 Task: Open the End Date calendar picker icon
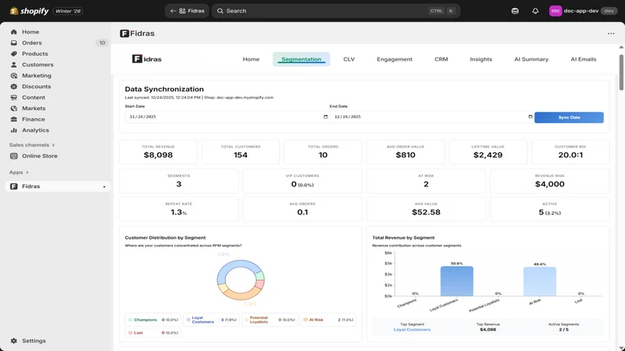530,116
